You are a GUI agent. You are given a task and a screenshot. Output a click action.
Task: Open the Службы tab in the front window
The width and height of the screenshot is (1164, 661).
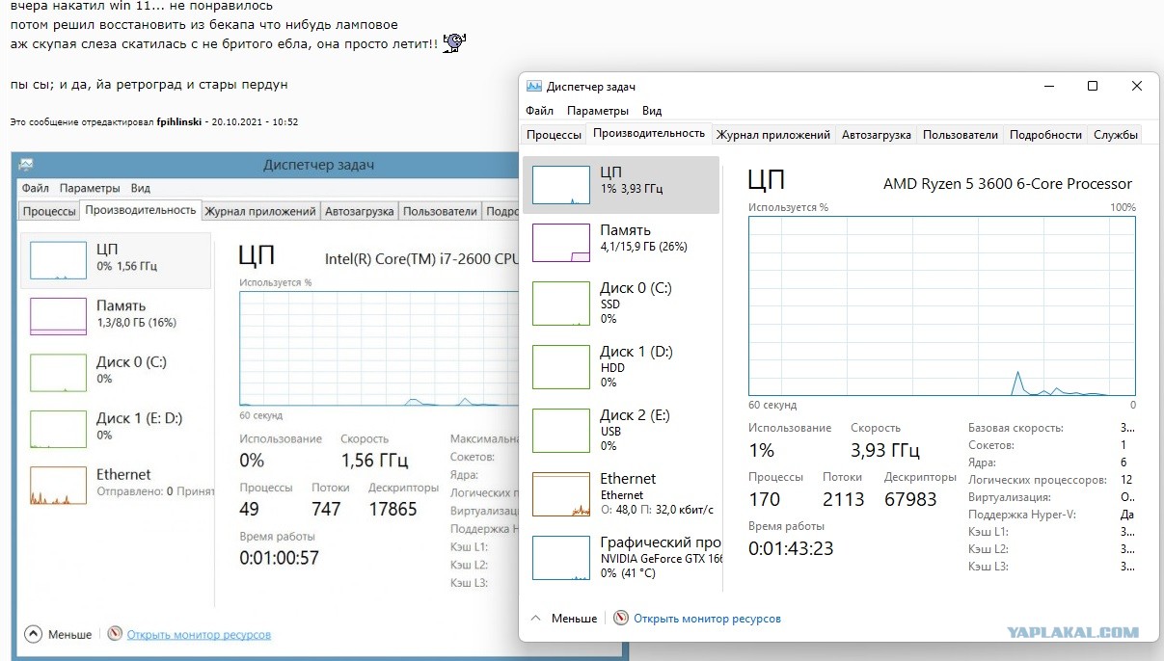[x=1116, y=135]
